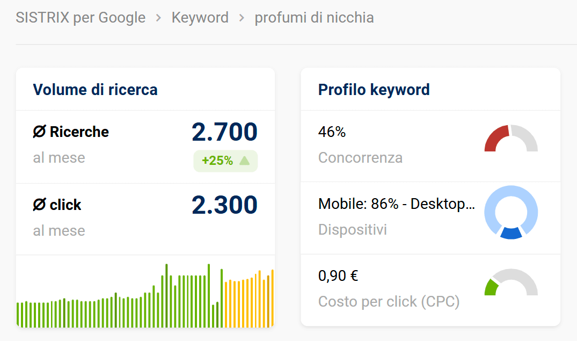
Task: Select profumi di nicchia breadcrumb
Action: [314, 18]
